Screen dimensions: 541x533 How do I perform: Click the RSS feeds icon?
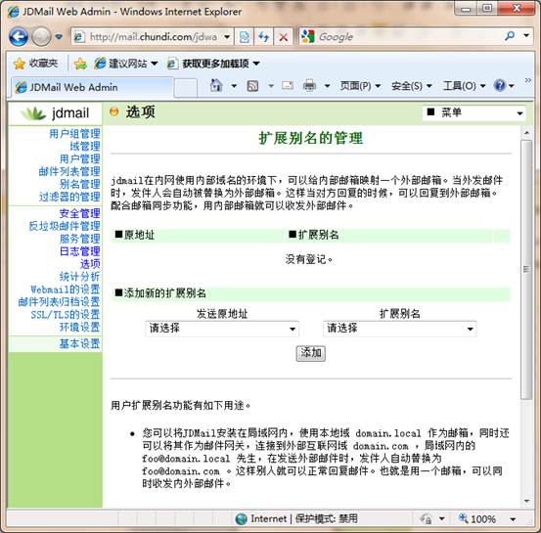point(253,86)
